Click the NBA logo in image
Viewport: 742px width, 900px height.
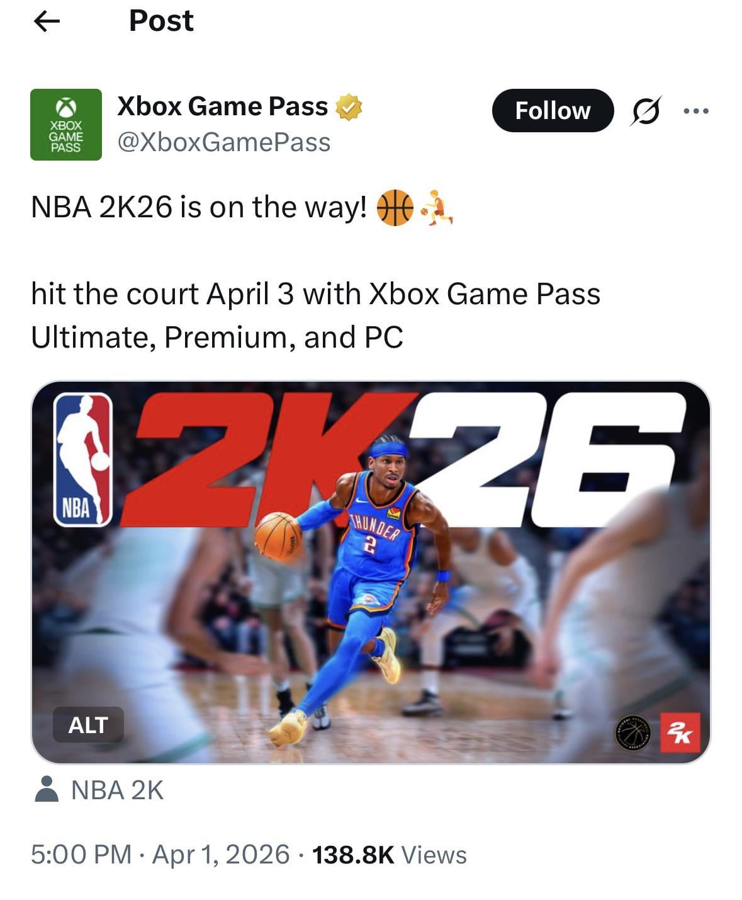(x=82, y=460)
